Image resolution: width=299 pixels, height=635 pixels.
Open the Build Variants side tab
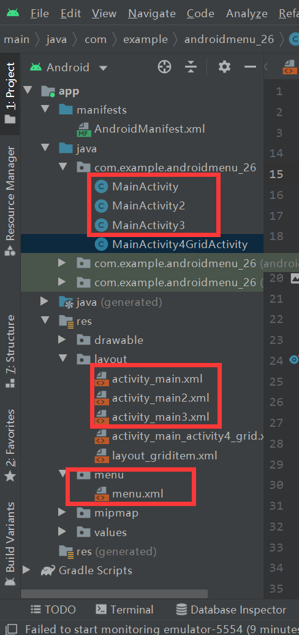pyautogui.click(x=10, y=545)
